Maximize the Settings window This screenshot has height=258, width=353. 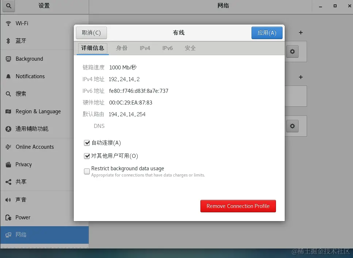pos(335,6)
